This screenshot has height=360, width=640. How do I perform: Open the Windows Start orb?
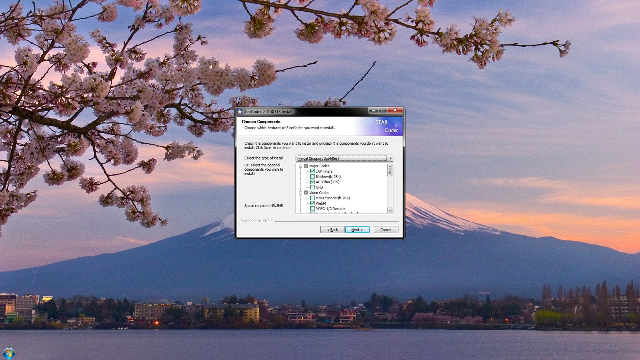[x=9, y=353]
